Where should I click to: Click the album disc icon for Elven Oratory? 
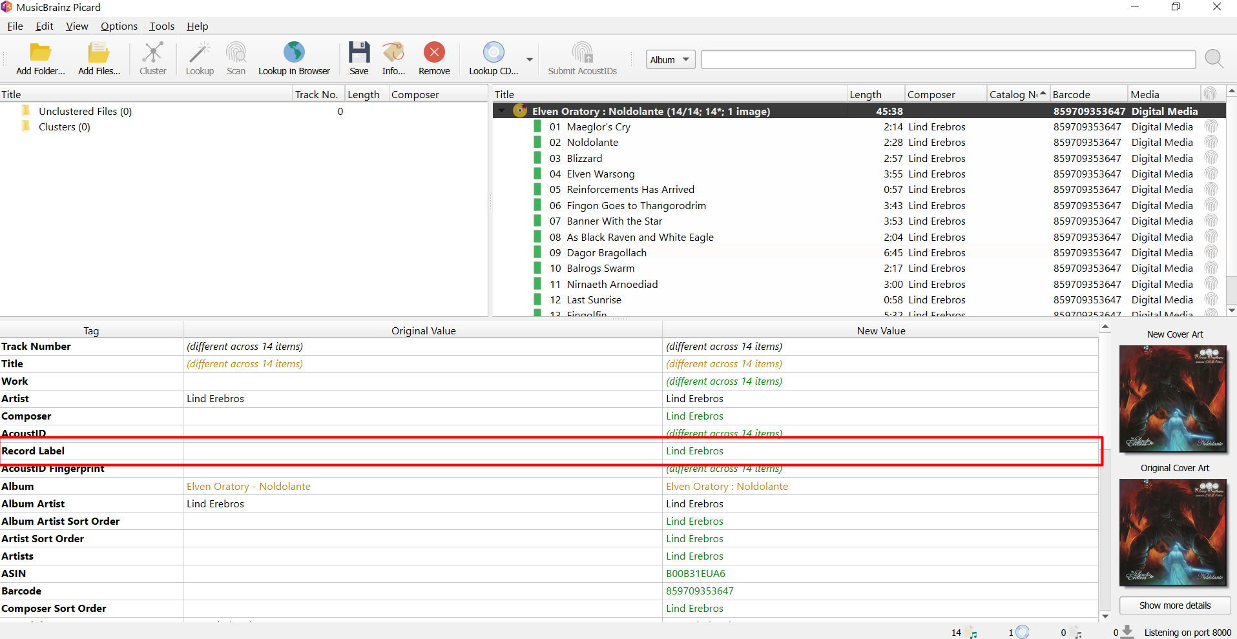point(520,111)
